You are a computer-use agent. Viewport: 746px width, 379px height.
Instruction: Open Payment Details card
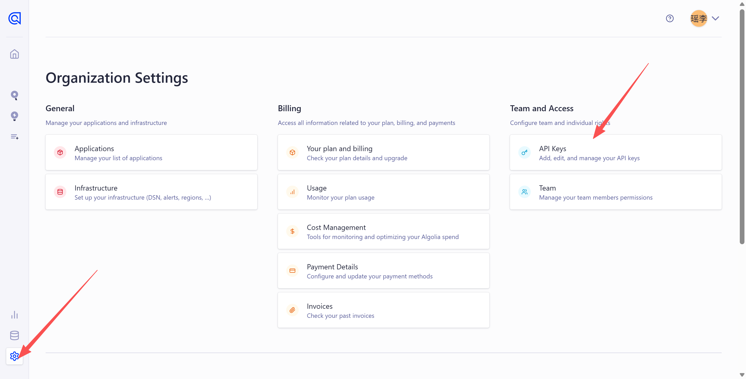(x=383, y=271)
